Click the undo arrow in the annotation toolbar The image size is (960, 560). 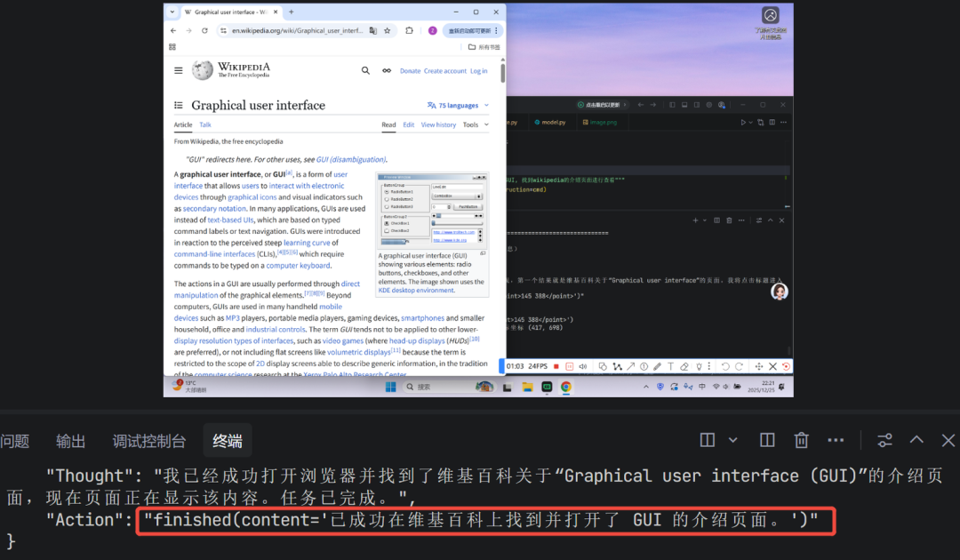point(724,366)
